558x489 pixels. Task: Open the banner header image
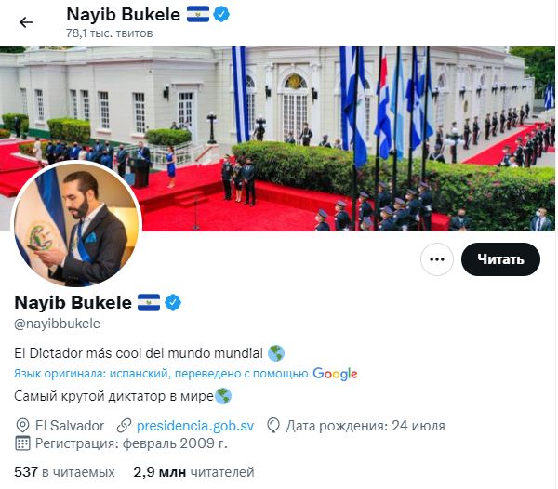(x=277, y=139)
